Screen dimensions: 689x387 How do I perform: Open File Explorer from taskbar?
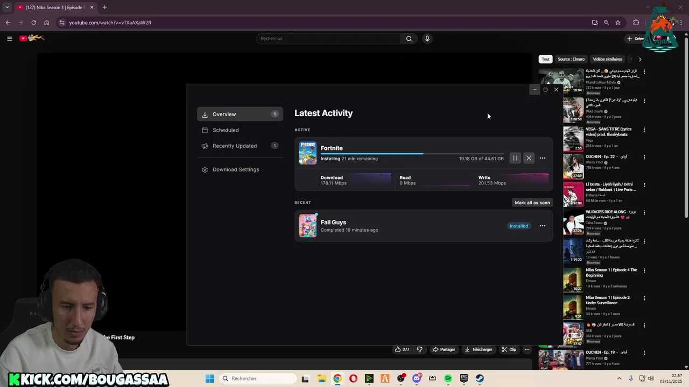click(x=321, y=378)
